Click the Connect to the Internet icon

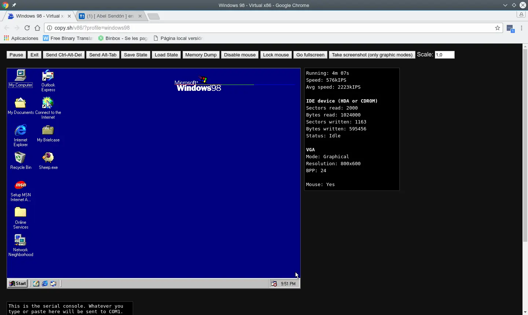pos(48,108)
